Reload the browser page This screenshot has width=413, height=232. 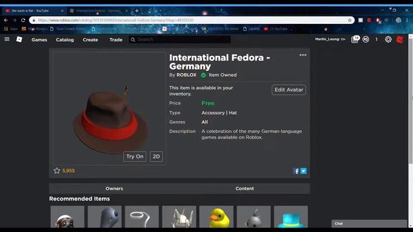23,20
